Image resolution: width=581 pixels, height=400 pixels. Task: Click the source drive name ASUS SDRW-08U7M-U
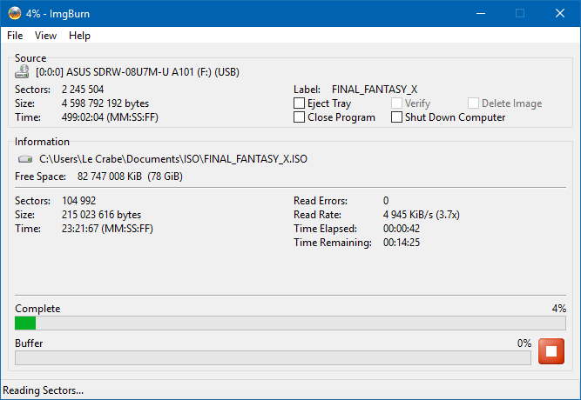[138, 72]
